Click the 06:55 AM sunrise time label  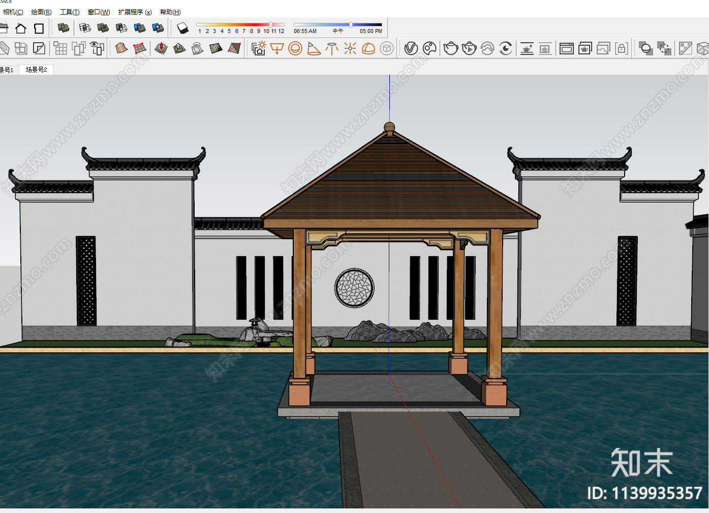pyautogui.click(x=305, y=32)
